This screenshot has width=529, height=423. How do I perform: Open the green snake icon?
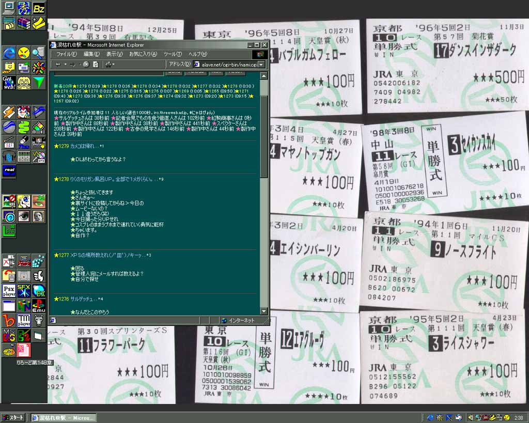(x=24, y=127)
